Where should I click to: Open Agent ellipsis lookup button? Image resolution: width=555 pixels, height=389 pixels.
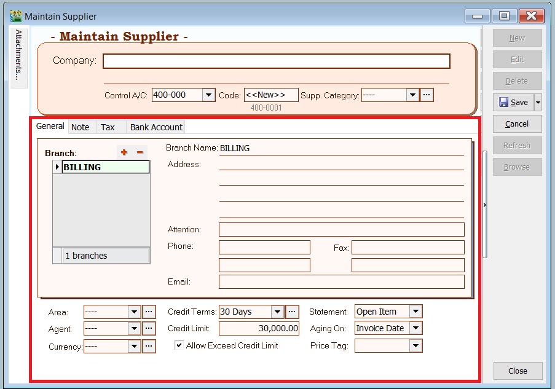tap(149, 329)
